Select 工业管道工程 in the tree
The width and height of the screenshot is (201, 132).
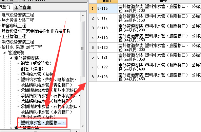tap(14, 36)
